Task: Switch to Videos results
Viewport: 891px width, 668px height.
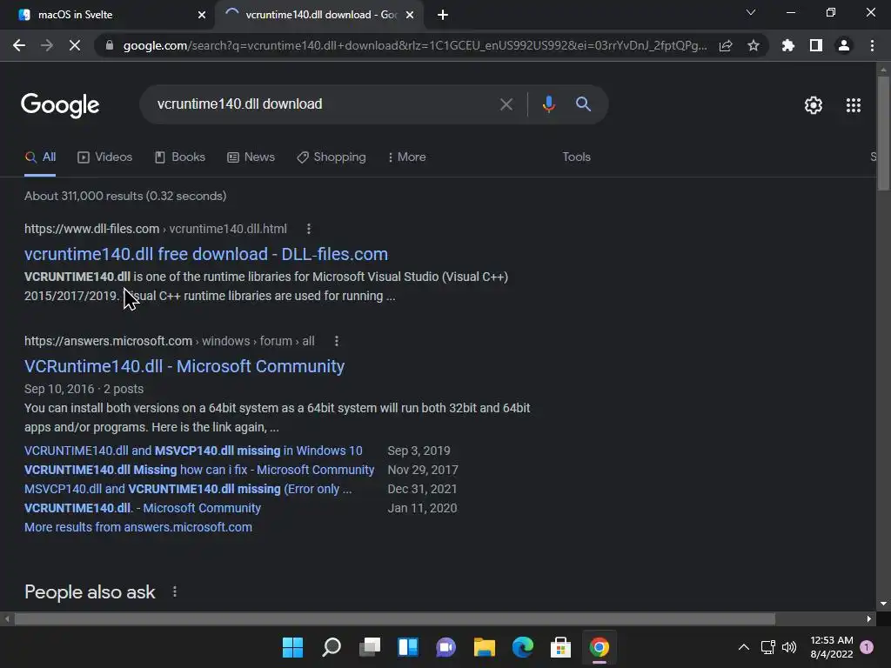Action: [x=105, y=157]
